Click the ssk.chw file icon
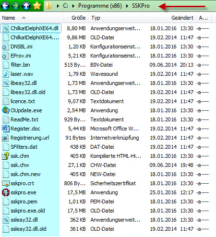This screenshot has width=216, height=237. (x=6, y=165)
